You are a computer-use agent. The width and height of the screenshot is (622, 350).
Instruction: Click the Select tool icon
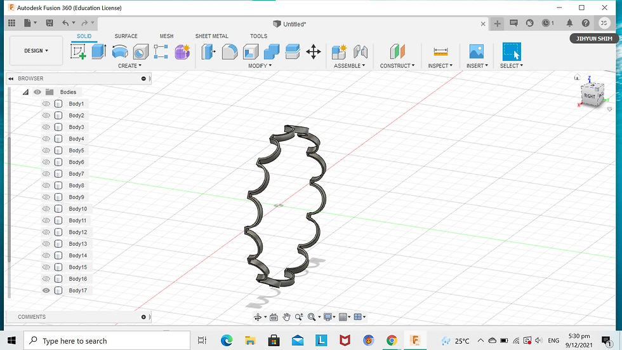coord(512,51)
